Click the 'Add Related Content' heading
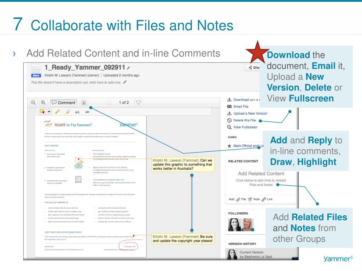The width and height of the screenshot is (362, 271). (261, 174)
